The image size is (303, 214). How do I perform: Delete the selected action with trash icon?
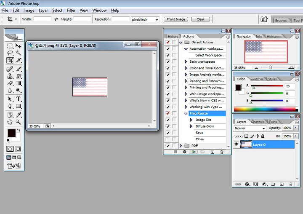coord(222,152)
